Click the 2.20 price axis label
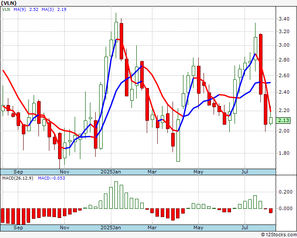 click(284, 110)
